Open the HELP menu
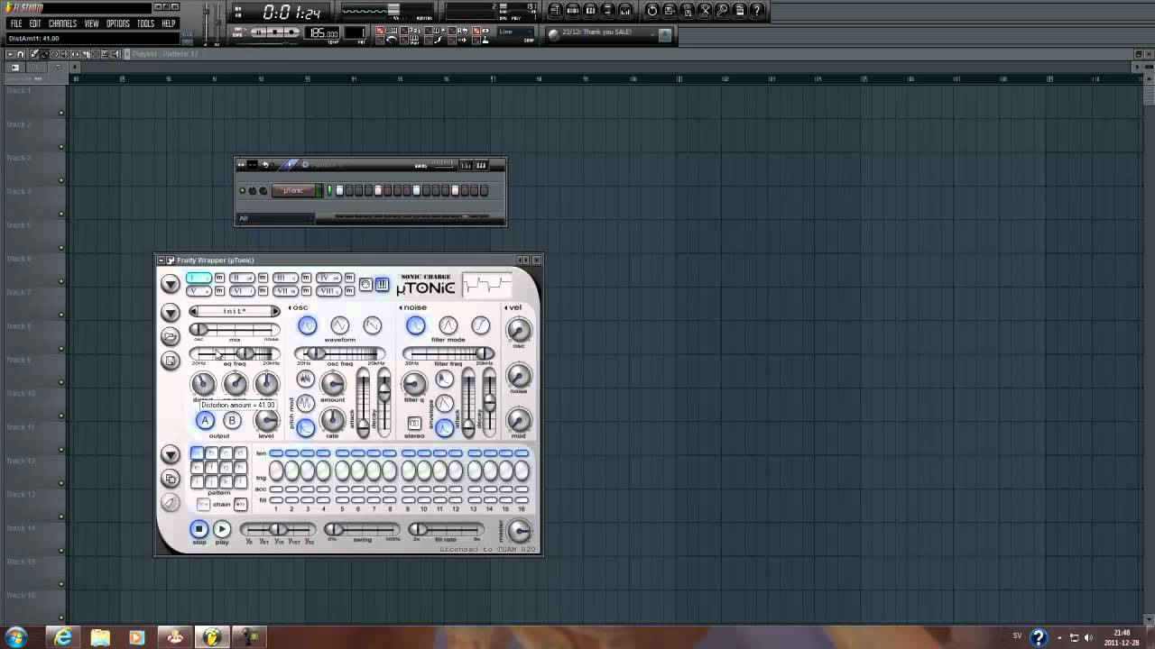This screenshot has width=1155, height=649. (169, 23)
